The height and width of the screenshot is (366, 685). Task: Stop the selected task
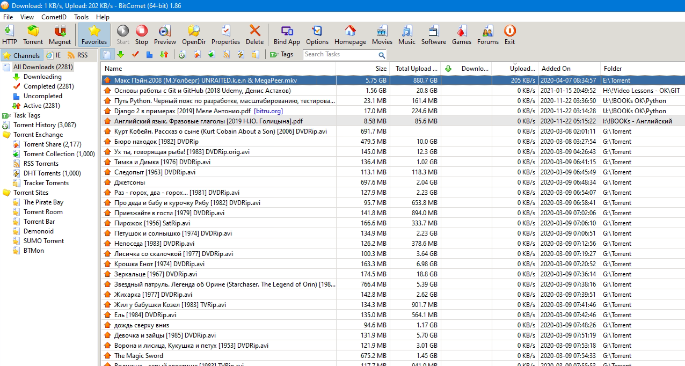tap(142, 35)
